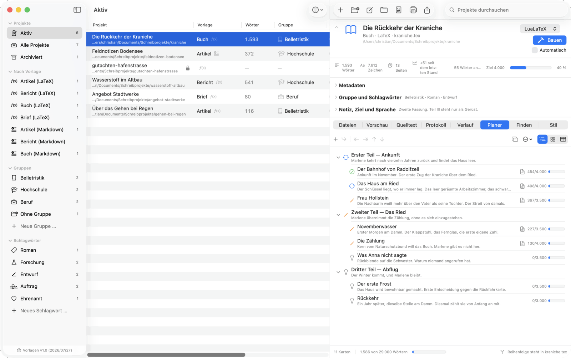Select the Hochschule group in the sidebar
The width and height of the screenshot is (571, 358).
45,190
